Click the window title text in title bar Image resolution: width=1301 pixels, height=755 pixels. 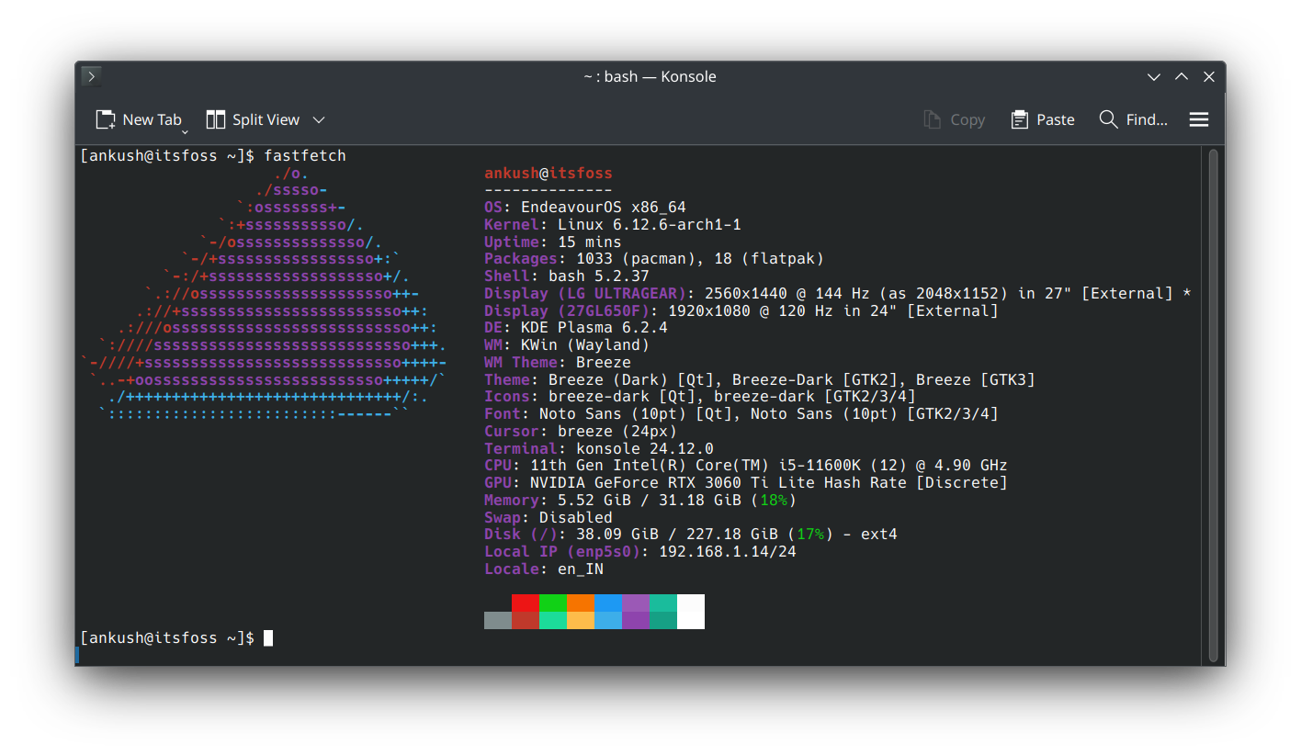tap(650, 77)
